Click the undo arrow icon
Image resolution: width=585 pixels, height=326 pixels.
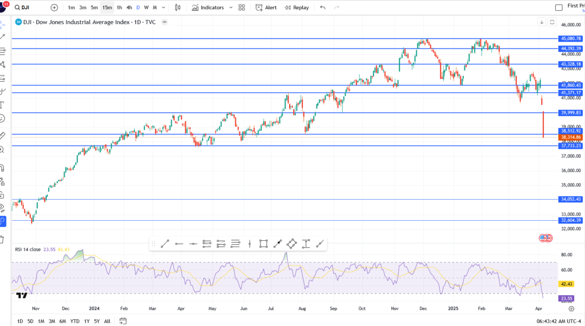click(323, 7)
